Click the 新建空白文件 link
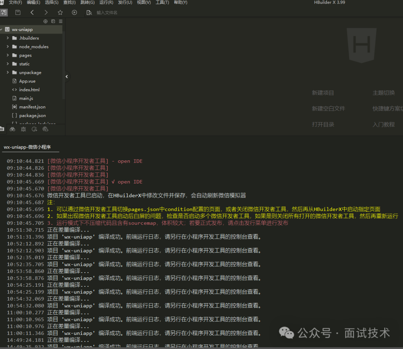Viewport: 403px width, 349px height. 328,109
